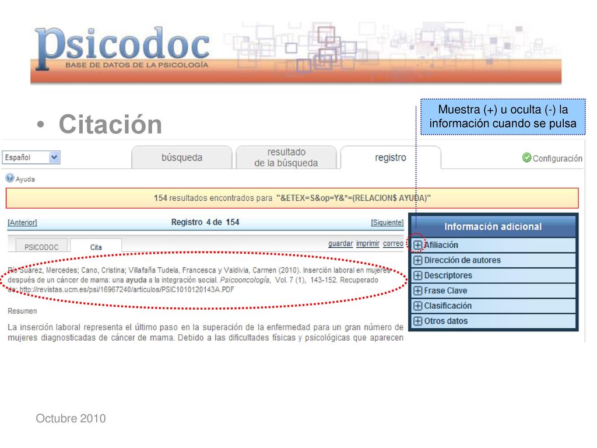
Task: Go to the Anterior record
Action: (23, 222)
